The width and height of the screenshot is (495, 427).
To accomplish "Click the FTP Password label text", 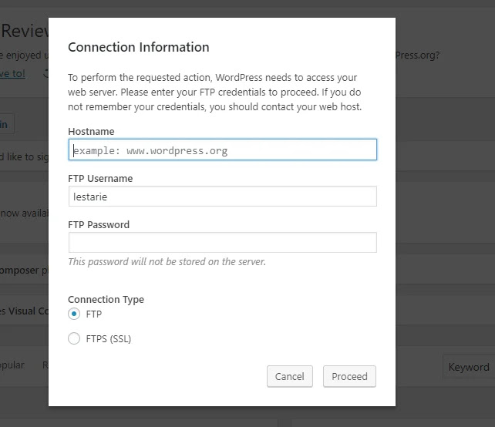I will click(99, 225).
